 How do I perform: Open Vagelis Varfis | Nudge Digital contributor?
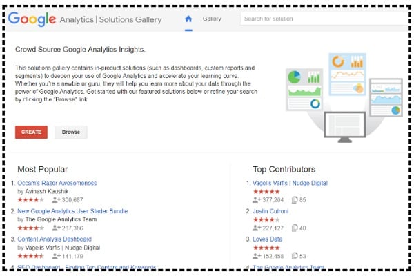[x=290, y=183]
